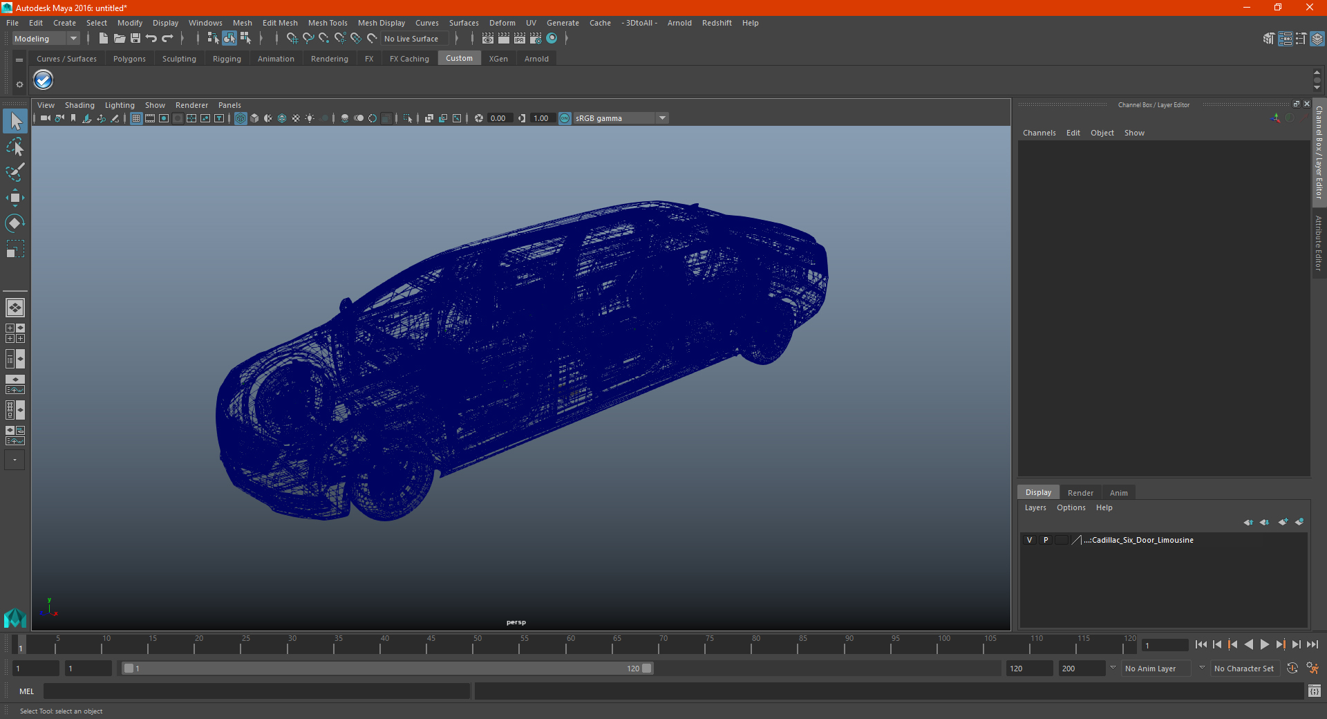Open the MEL command language switcher
1327x719 pixels.
[27, 691]
